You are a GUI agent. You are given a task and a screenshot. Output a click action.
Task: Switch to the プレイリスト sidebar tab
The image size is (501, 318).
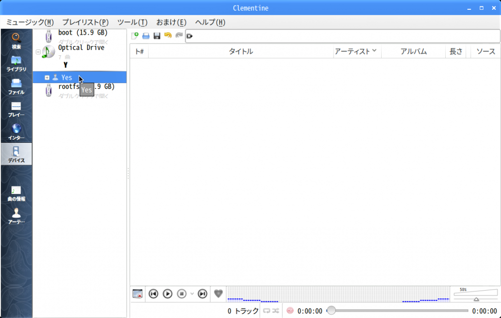pos(16,109)
